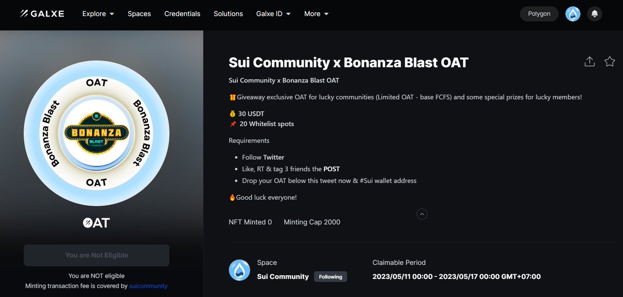This screenshot has width=623, height=297.
Task: Expand the Galxe ID dropdown menu
Action: [x=274, y=14]
